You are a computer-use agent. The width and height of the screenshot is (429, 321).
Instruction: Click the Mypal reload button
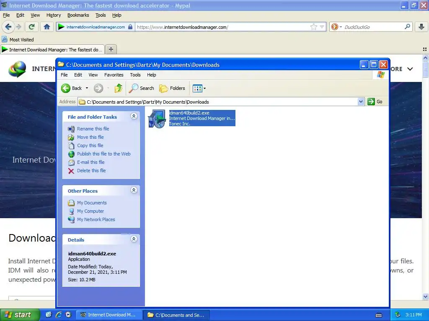(x=32, y=27)
